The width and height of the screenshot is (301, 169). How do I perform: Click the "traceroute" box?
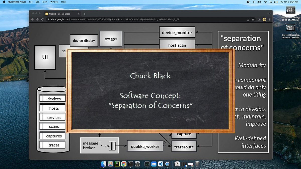pyautogui.click(x=184, y=147)
